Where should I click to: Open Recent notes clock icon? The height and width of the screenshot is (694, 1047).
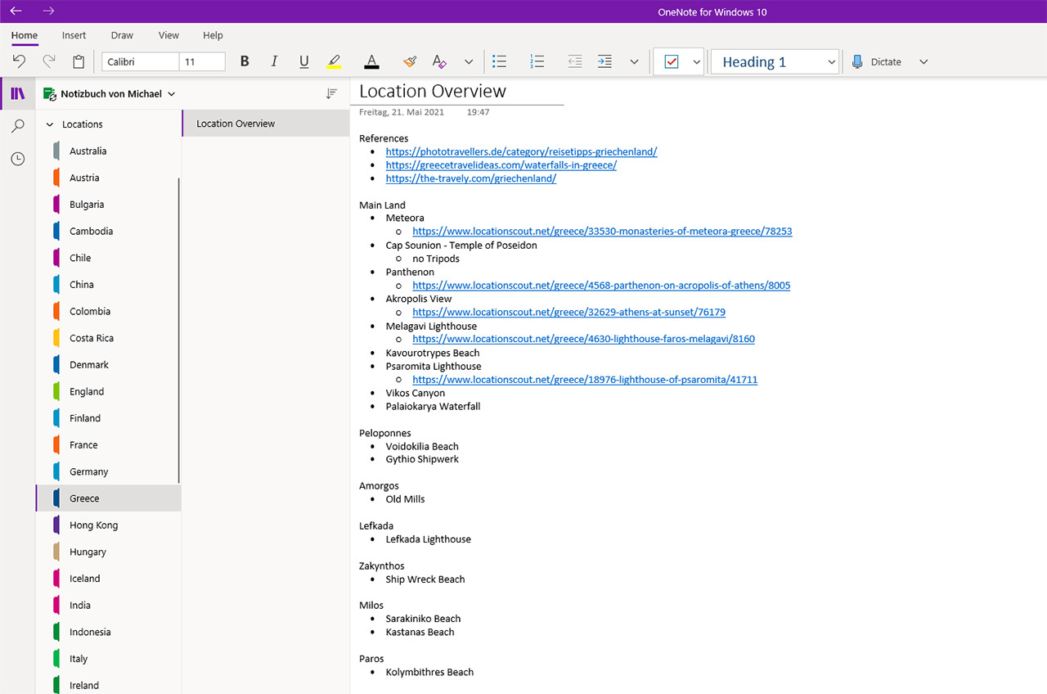coord(17,159)
